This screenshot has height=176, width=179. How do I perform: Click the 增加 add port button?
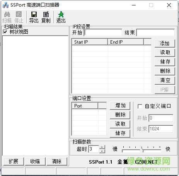pyautogui.click(x=120, y=106)
